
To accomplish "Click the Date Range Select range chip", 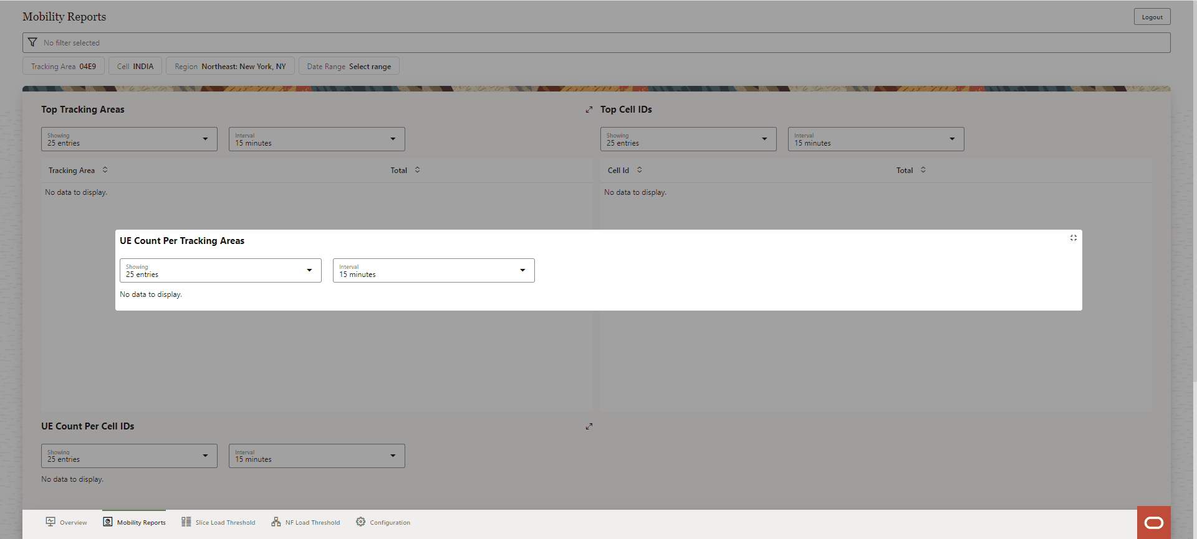I will pos(349,66).
